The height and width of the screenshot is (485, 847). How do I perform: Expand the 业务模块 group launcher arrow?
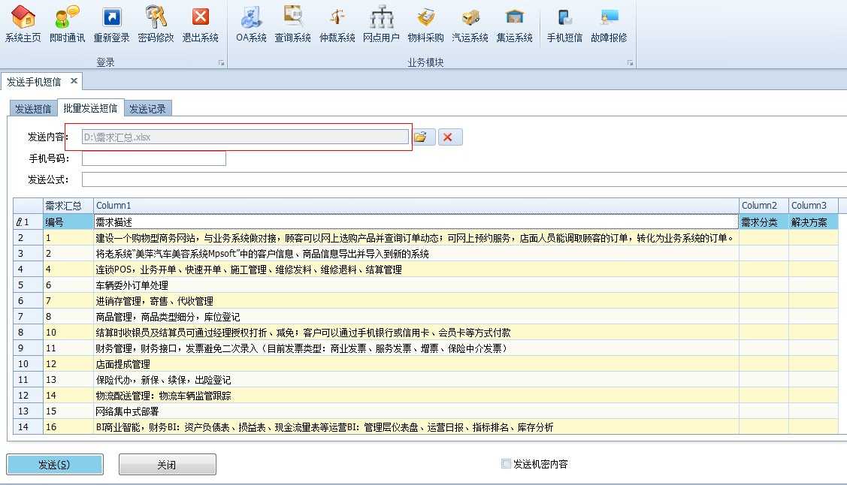630,63
